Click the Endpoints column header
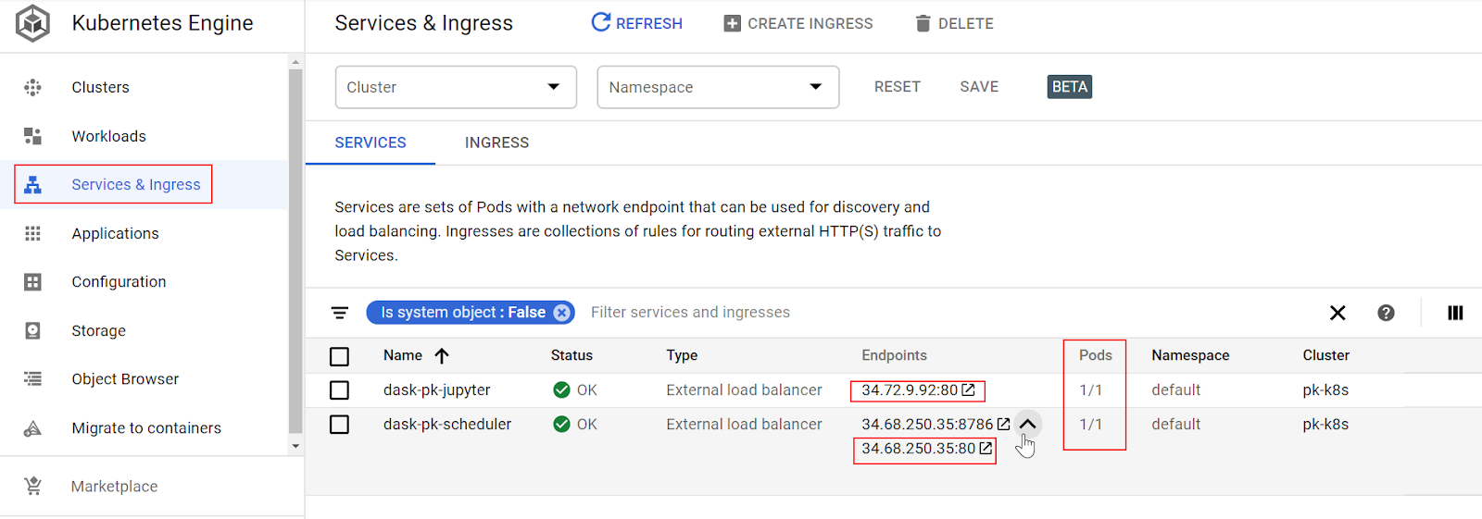Image resolution: width=1482 pixels, height=519 pixels. pyautogui.click(x=894, y=355)
